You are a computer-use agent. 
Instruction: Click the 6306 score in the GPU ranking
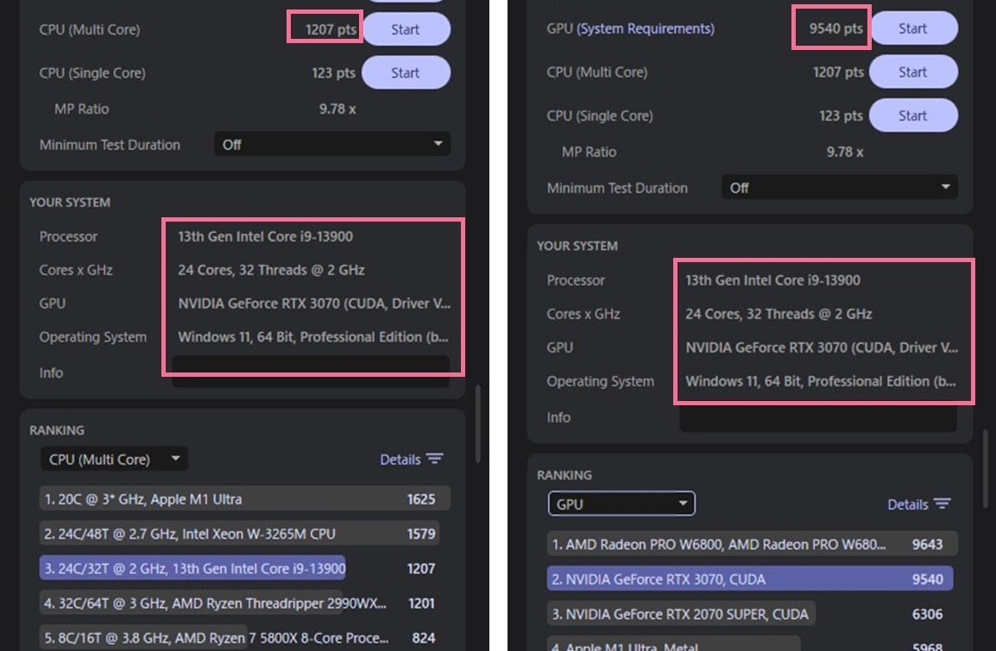928,614
